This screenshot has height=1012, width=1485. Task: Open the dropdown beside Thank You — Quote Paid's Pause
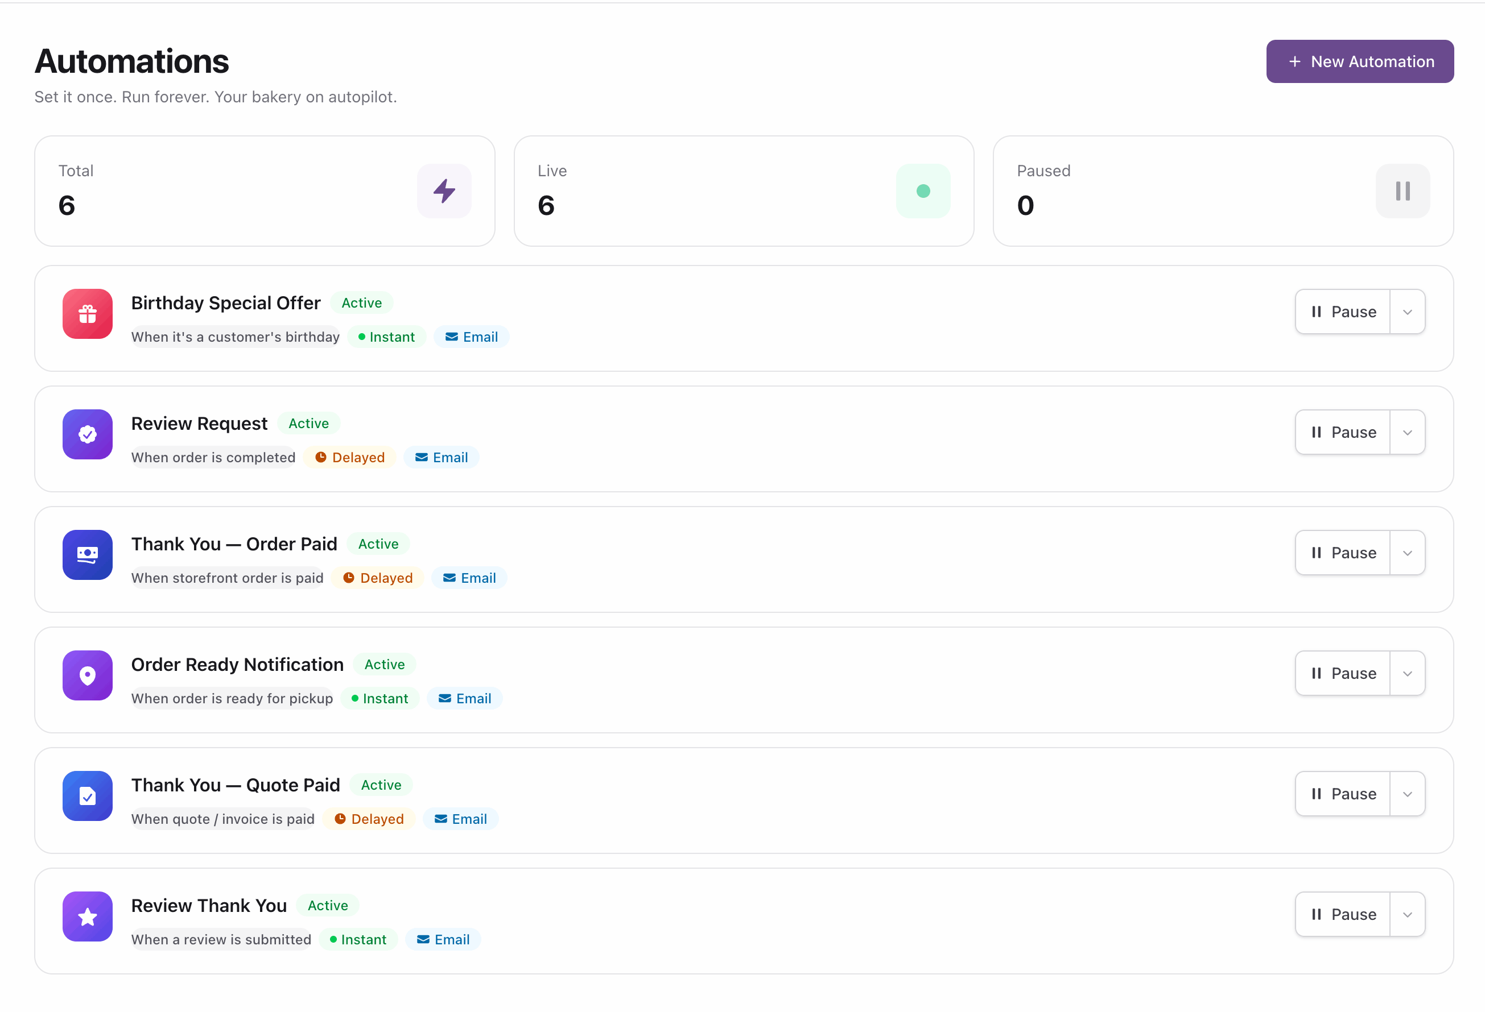point(1408,794)
